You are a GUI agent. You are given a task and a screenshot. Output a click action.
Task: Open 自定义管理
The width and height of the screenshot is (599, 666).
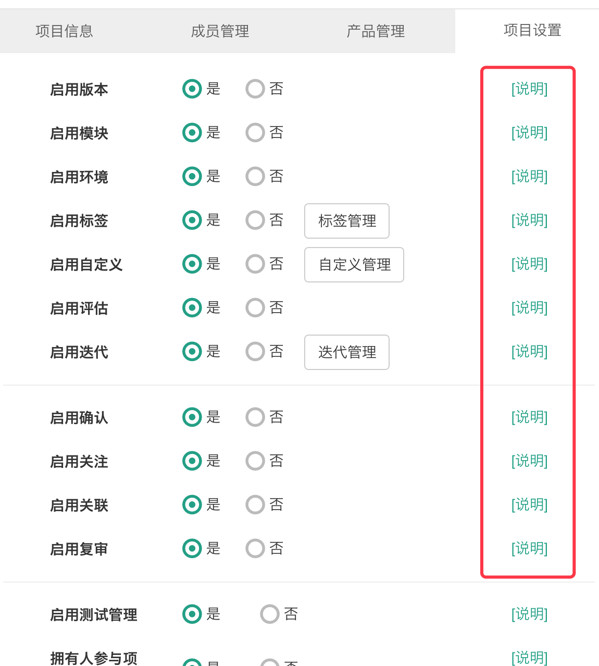coord(354,265)
